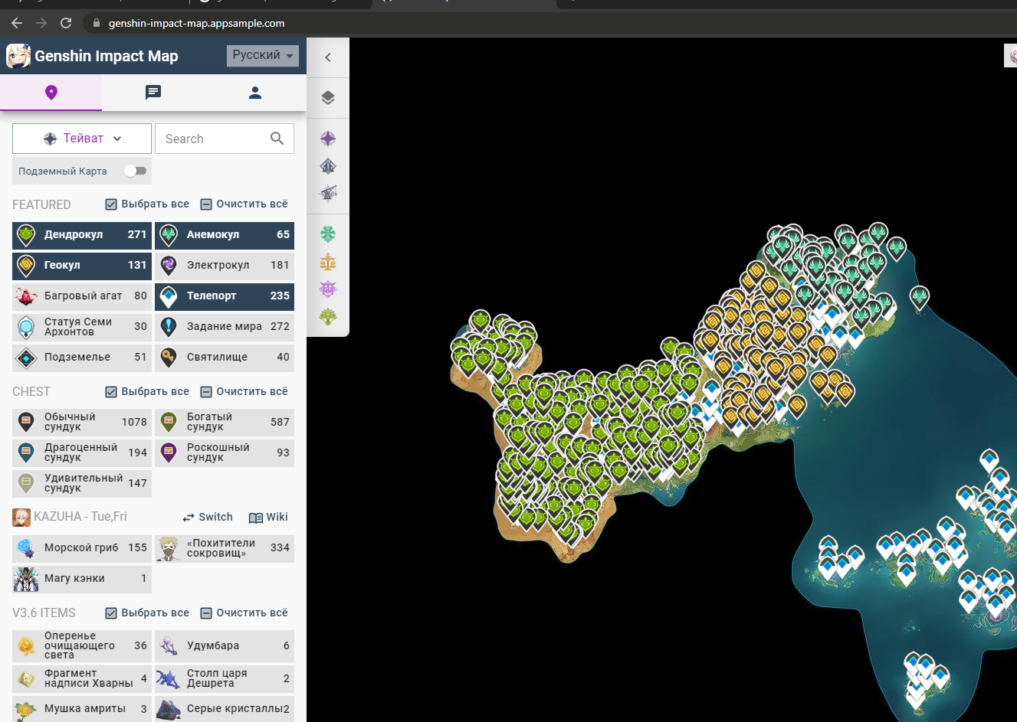Open the Русский language dropdown
1017x722 pixels.
263,56
